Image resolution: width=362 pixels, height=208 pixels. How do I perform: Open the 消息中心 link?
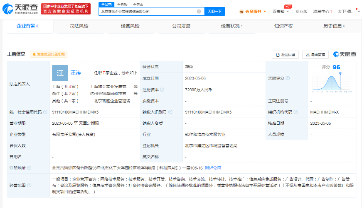coord(322,12)
